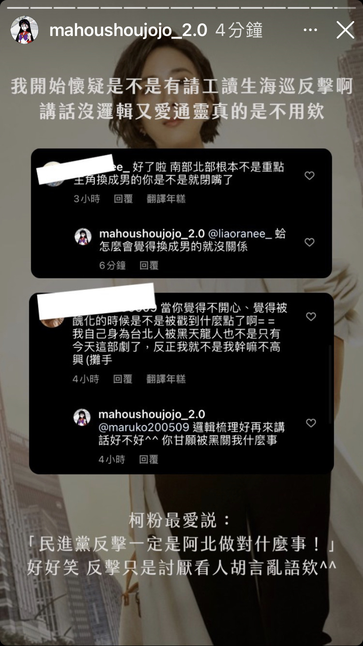Tap the mahoushoujojo_2.0 story profile avatar
The image size is (363, 646).
tap(24, 30)
